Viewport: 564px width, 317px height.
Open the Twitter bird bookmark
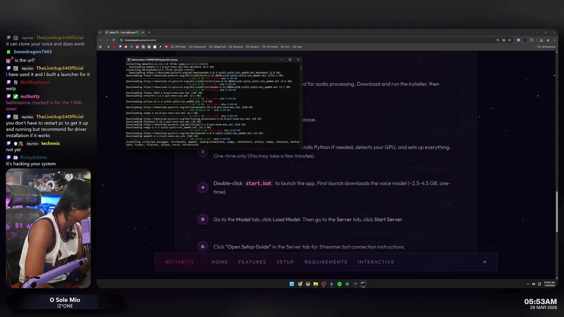[131, 47]
